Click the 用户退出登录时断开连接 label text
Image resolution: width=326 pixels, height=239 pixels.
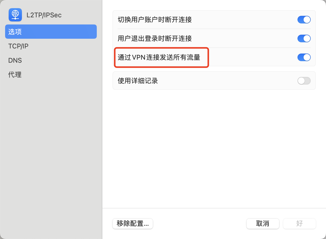click(155, 38)
